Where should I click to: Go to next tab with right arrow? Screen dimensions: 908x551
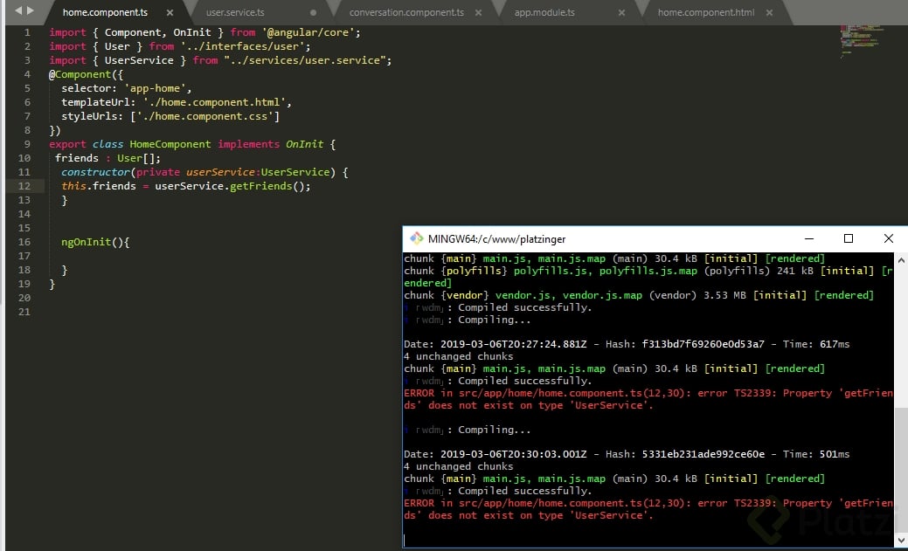[x=30, y=10]
